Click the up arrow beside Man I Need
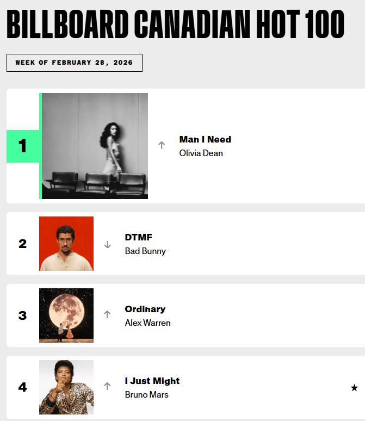Image resolution: width=365 pixels, height=421 pixels. coord(162,146)
